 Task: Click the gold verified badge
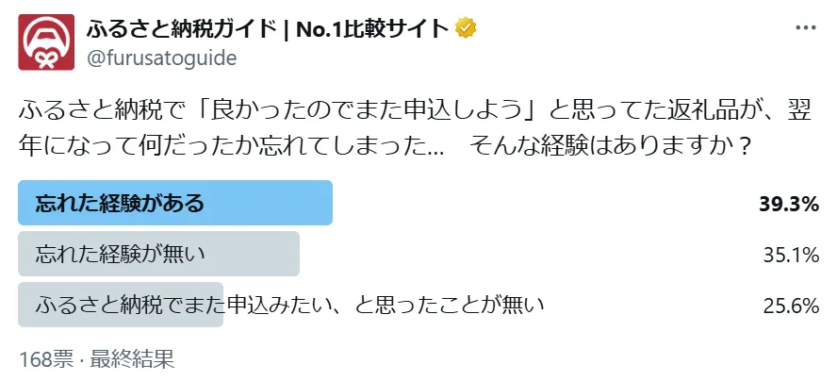point(466,27)
